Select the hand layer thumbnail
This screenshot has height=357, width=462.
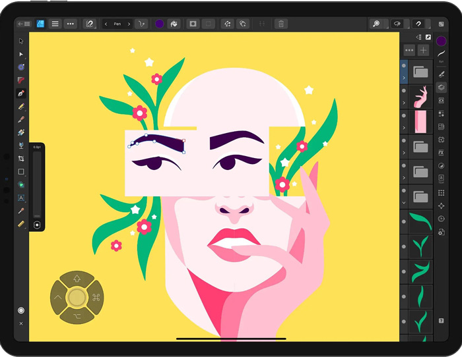(420, 97)
